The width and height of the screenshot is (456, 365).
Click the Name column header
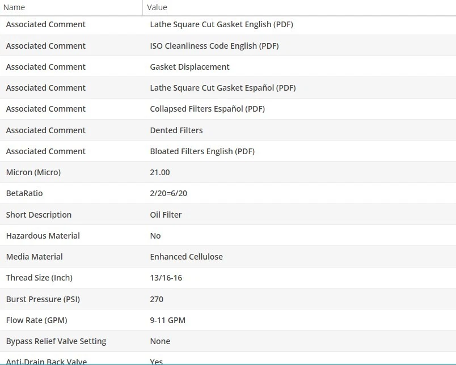point(14,7)
